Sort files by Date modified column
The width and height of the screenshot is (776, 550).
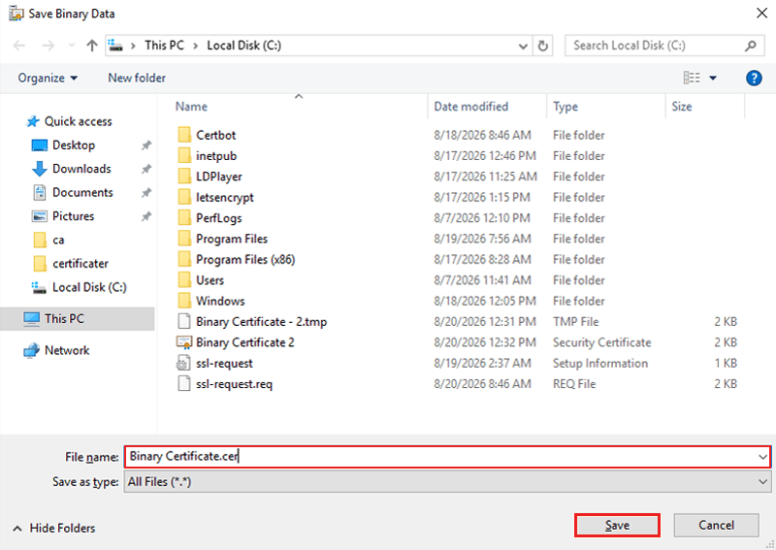pos(470,107)
